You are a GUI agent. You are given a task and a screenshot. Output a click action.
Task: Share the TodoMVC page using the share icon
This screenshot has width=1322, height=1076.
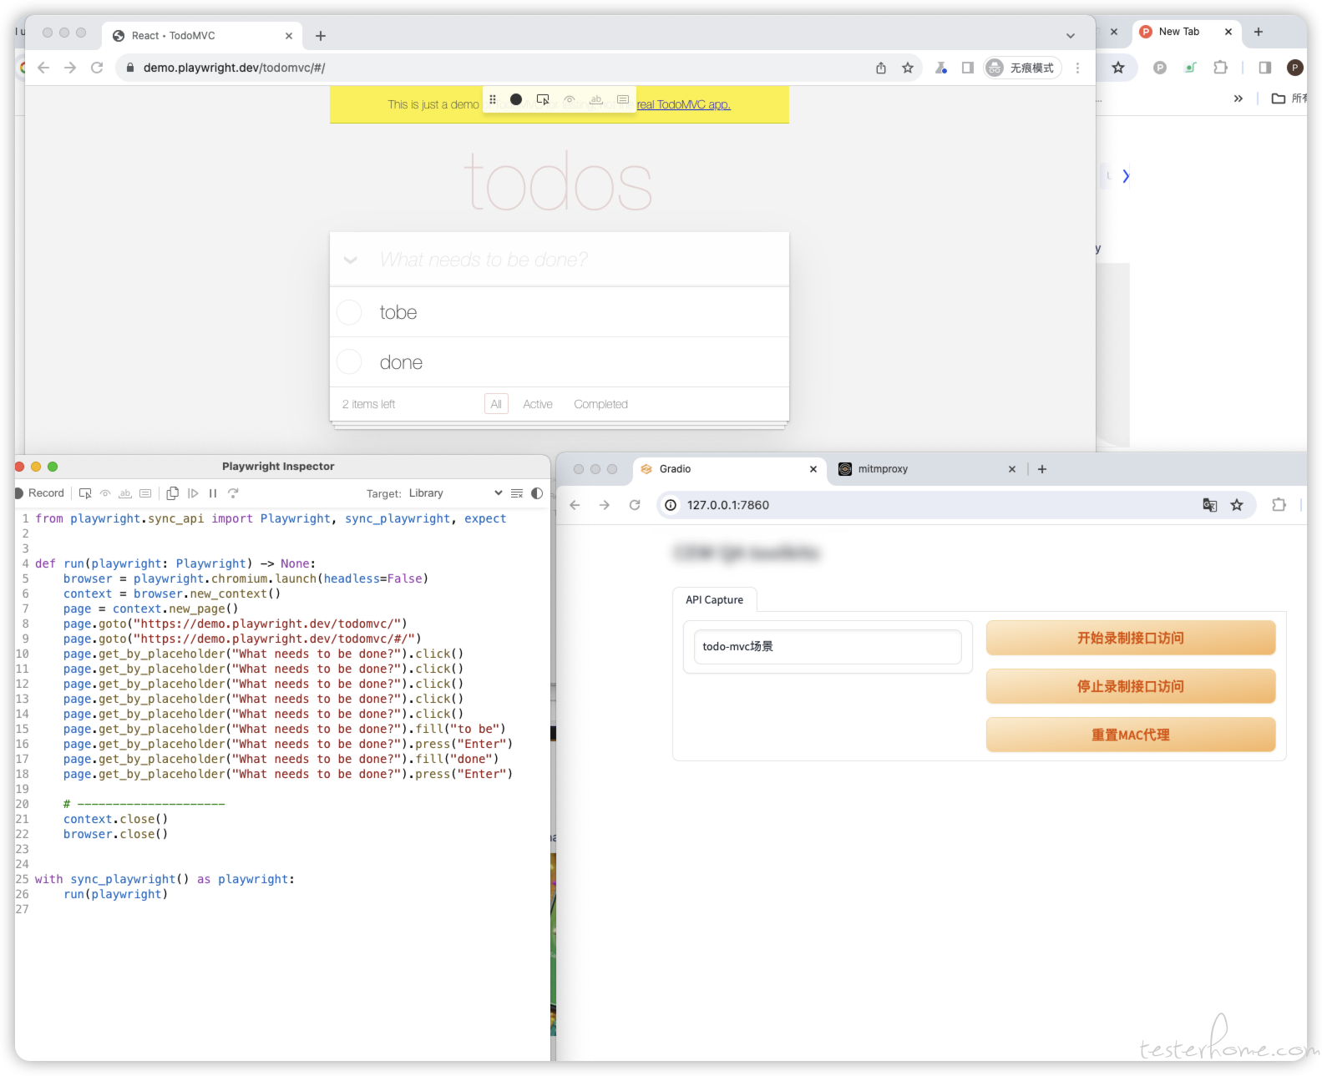[881, 68]
